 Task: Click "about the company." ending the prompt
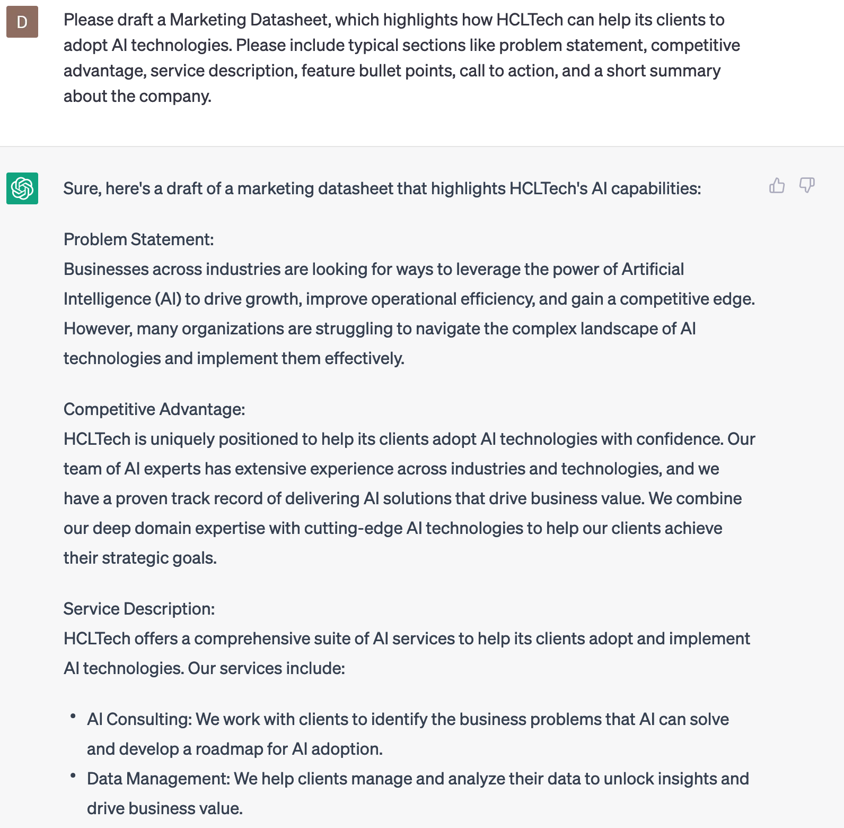137,96
